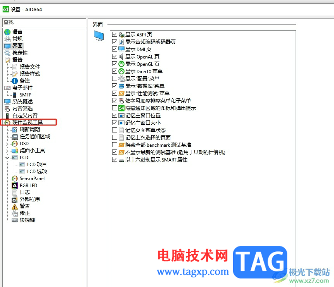The height and width of the screenshot is (287, 334).
Task: Toggle 显示 DirectX 菜单 checkbox
Action: pos(114,71)
